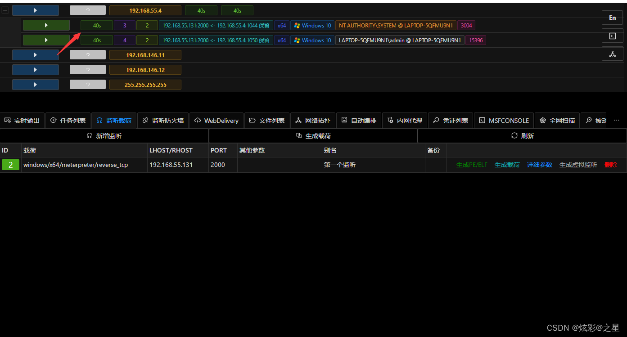Switch to the 内网代理 tab
This screenshot has height=337, width=627.
(405, 121)
